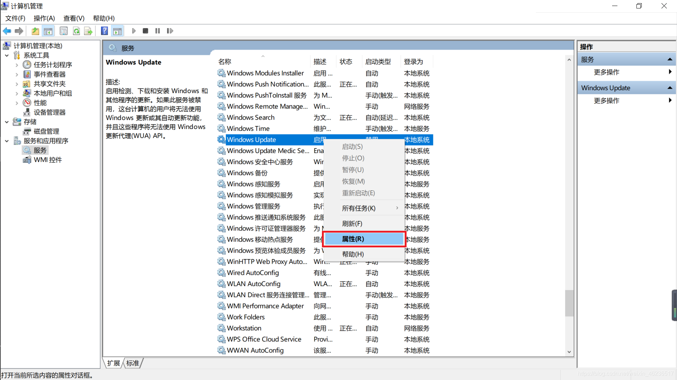Select Event Viewer (事件查看器) node

pos(49,74)
